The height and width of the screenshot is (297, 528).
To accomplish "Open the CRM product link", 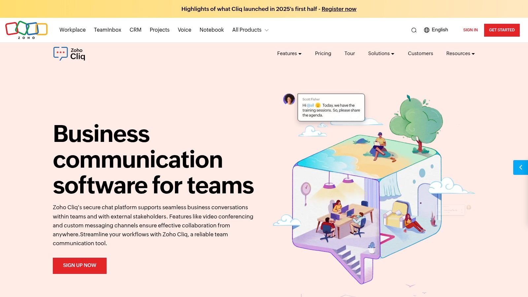I will [x=135, y=30].
